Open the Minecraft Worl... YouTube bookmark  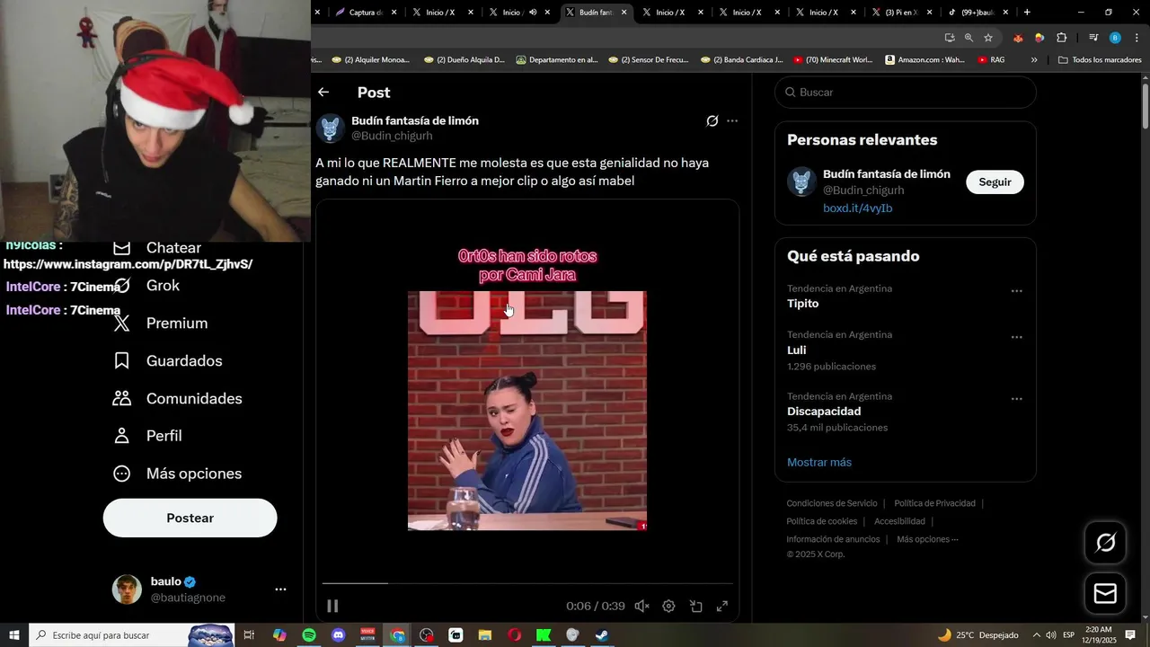pyautogui.click(x=833, y=60)
